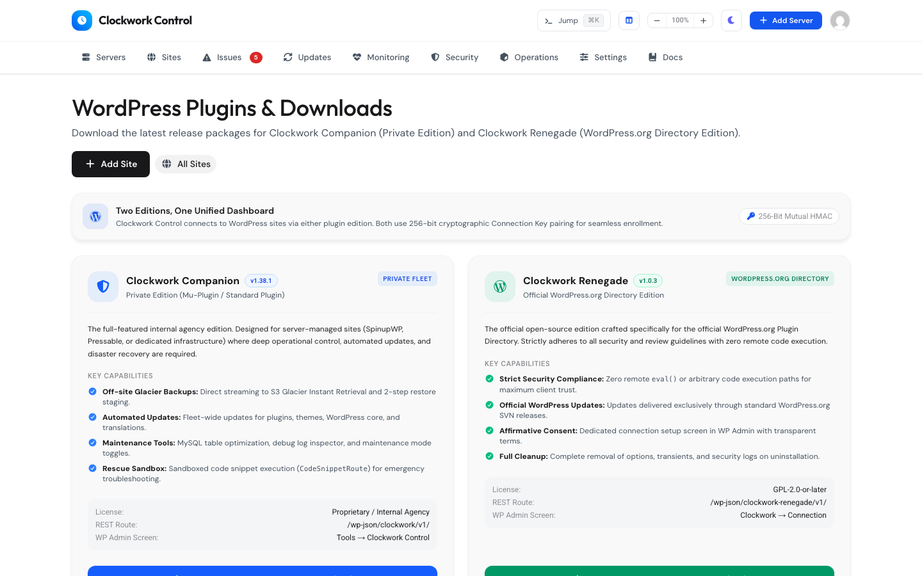Open the Jump command palette
This screenshot has width=922, height=576.
point(574,20)
